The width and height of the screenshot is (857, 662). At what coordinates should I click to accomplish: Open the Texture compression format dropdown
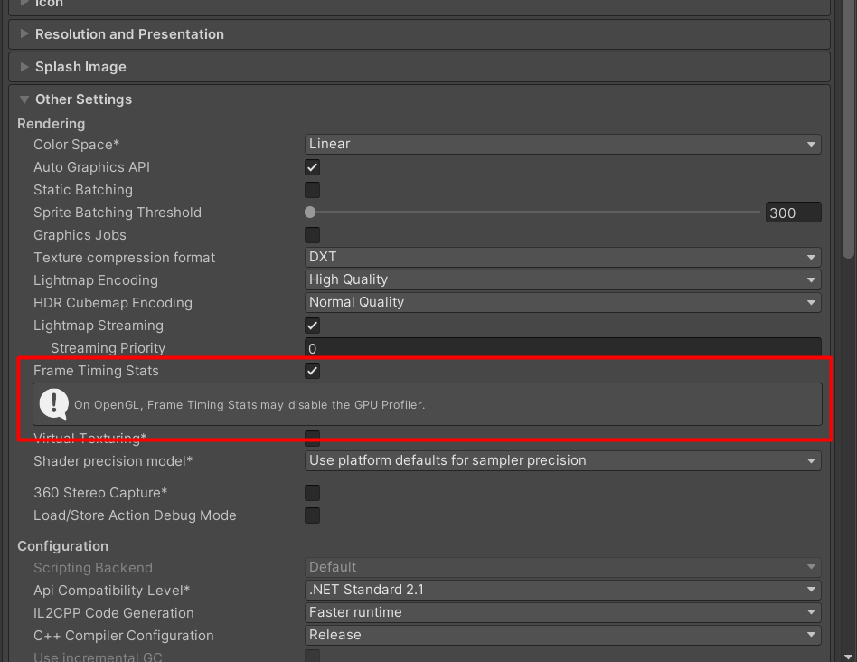click(x=562, y=258)
